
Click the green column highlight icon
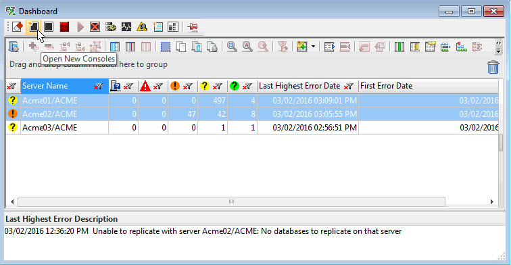pos(399,47)
